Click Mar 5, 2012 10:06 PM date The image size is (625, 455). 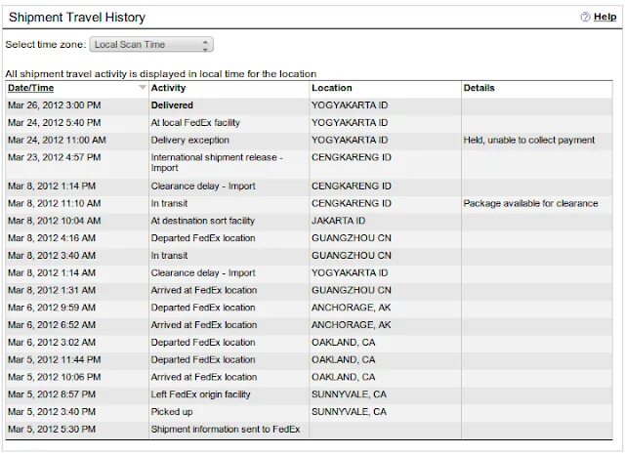pos(55,377)
